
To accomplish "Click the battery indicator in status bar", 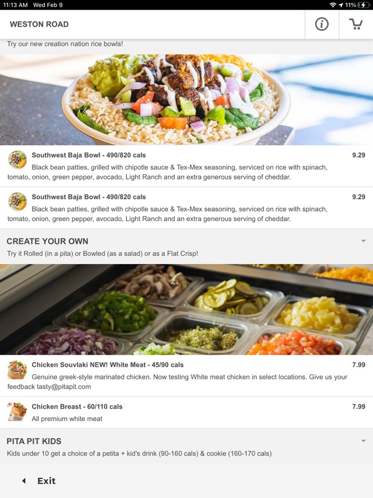I will pos(363,5).
